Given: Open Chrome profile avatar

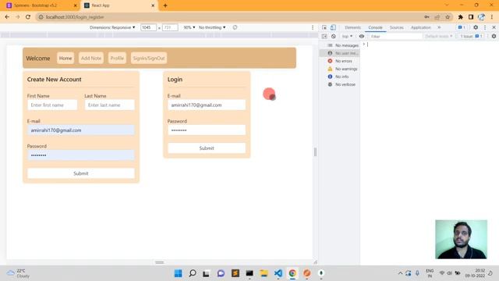Looking at the screenshot, I should point(482,17).
